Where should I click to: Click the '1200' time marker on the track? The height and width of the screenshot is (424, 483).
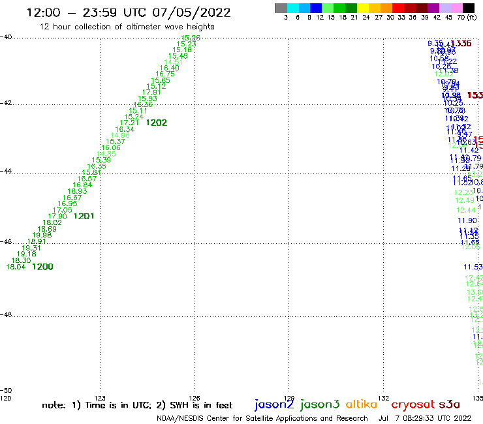42,267
